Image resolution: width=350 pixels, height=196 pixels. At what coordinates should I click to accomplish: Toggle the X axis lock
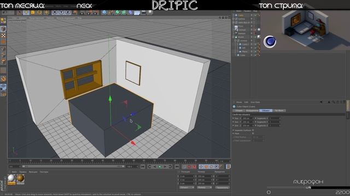point(55,12)
